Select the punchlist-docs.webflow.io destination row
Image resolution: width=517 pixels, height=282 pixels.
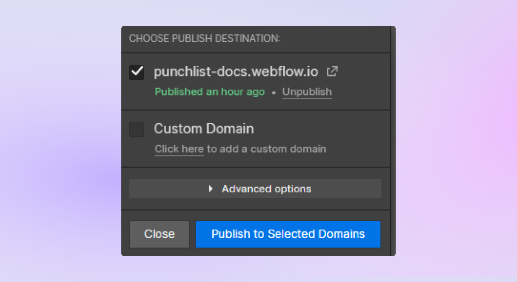(236, 71)
